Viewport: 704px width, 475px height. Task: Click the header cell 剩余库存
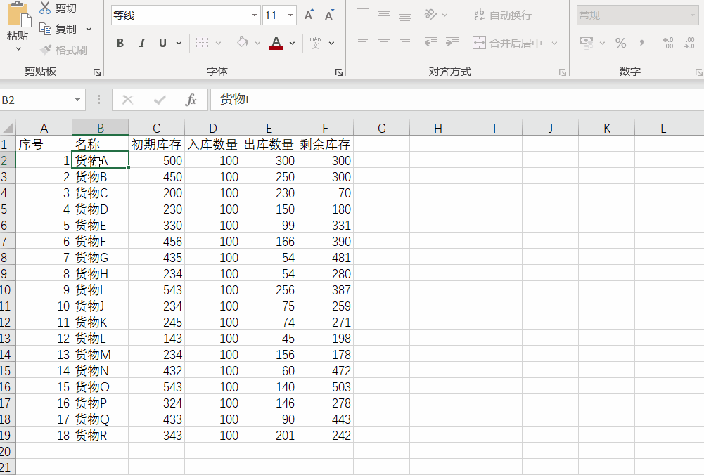pos(325,144)
